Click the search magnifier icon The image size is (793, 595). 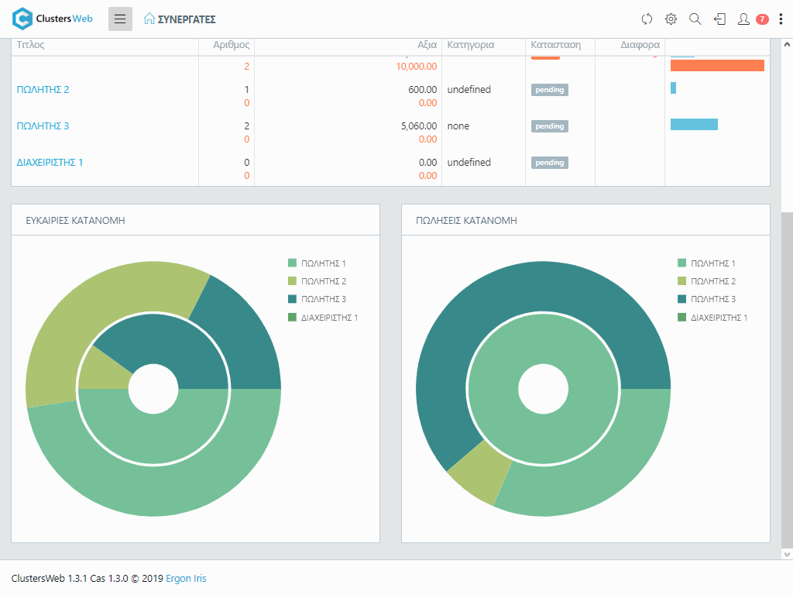[x=695, y=19]
